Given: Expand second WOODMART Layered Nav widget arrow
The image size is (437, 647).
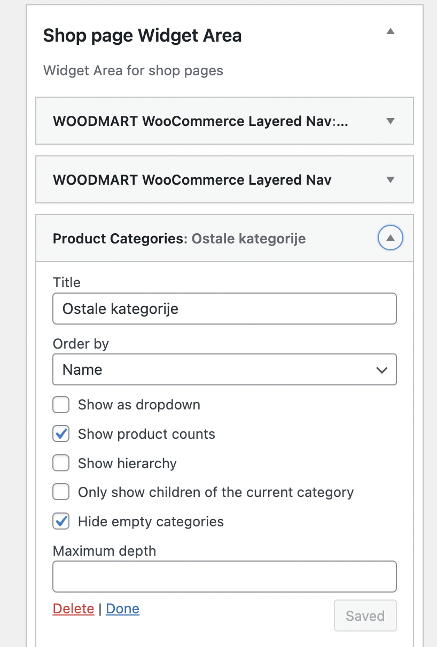Looking at the screenshot, I should click(x=391, y=179).
